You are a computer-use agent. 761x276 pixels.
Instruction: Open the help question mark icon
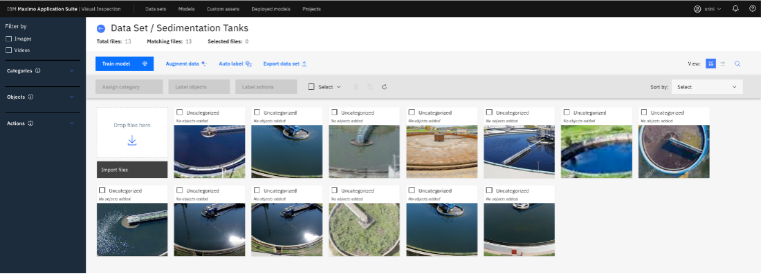tap(752, 9)
